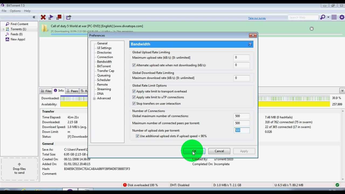345x194 pixels.
Task: Click the BitTorrent title bar logo icon
Action: (2, 5)
